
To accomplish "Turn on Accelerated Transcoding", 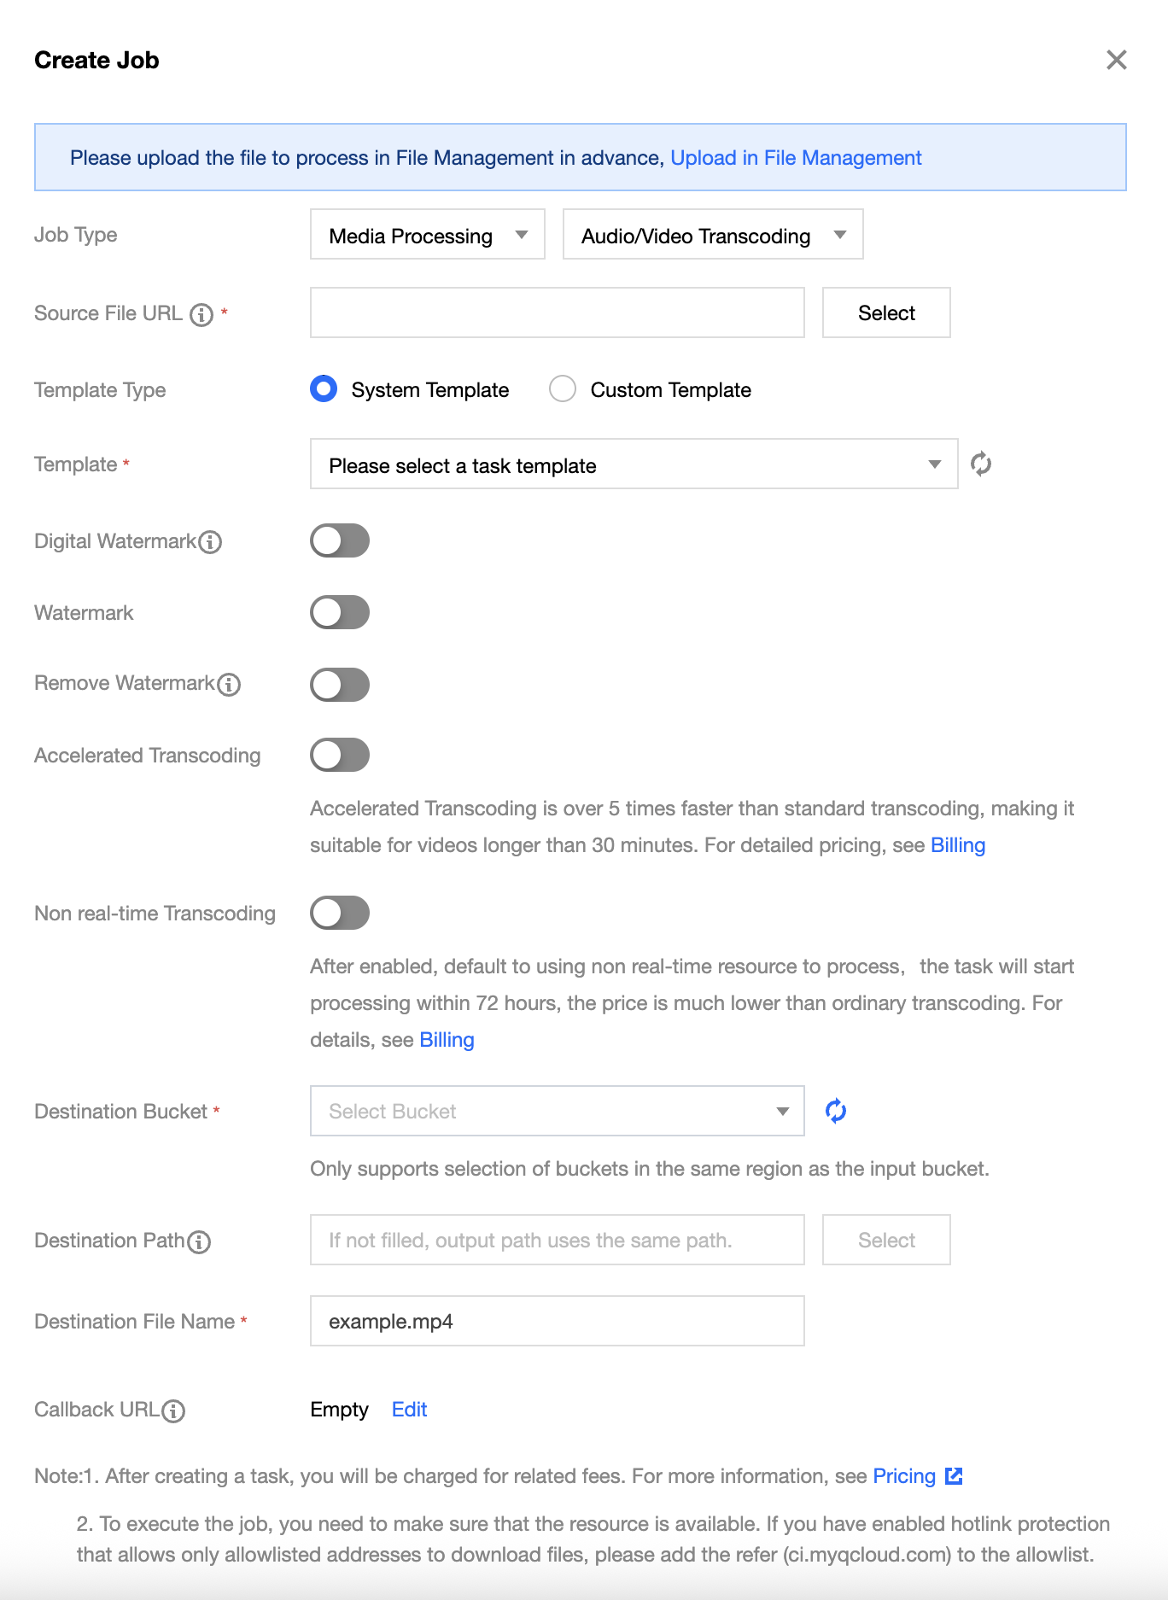I will pos(340,755).
